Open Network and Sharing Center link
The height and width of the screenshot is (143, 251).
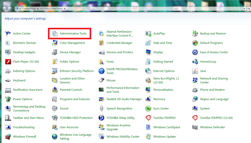pos(214,81)
